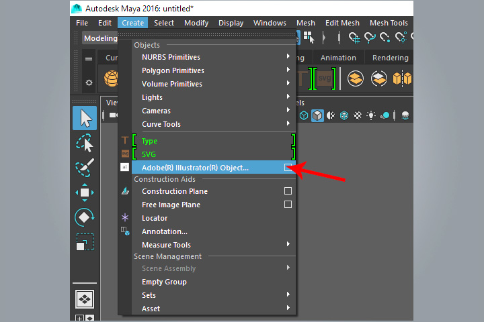The height and width of the screenshot is (322, 484).
Task: Choose the Paint Selection tool
Action: pyautogui.click(x=85, y=167)
